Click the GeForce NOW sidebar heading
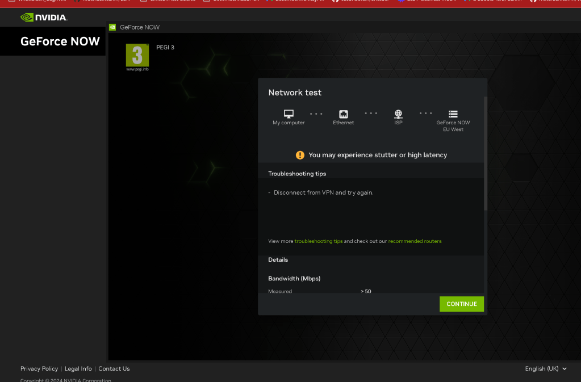Image resolution: width=581 pixels, height=382 pixels. coord(60,41)
